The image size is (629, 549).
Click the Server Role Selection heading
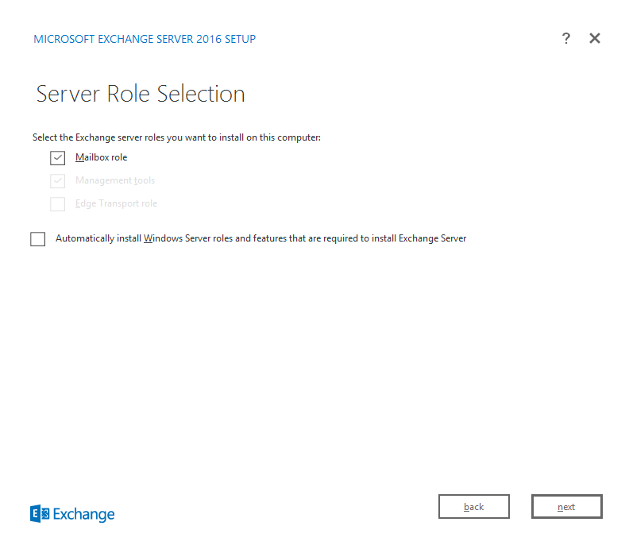click(x=141, y=94)
